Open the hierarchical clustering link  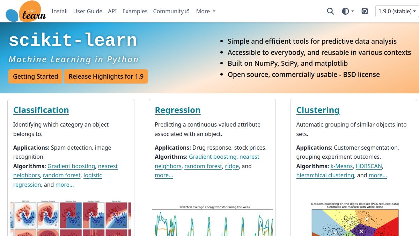coord(325,175)
